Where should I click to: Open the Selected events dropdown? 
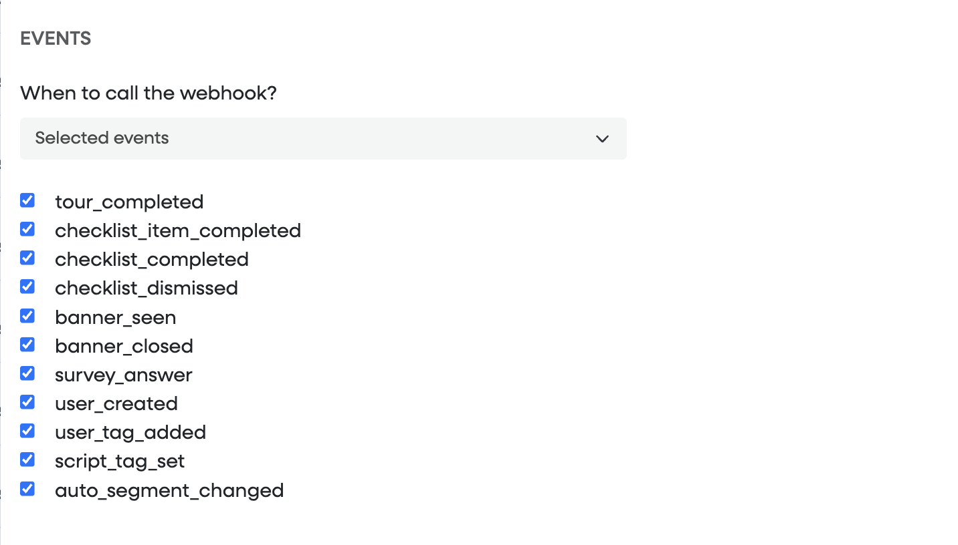pos(323,138)
